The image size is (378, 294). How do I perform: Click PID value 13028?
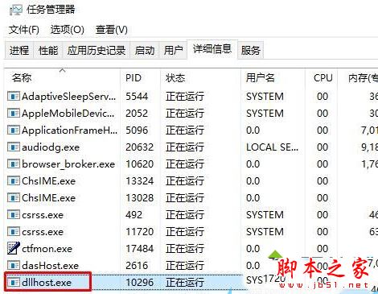pyautogui.click(x=140, y=198)
